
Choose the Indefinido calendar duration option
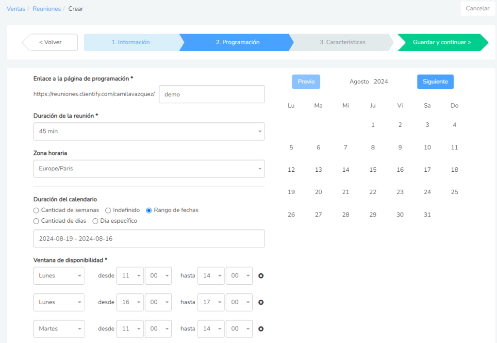[x=108, y=211]
